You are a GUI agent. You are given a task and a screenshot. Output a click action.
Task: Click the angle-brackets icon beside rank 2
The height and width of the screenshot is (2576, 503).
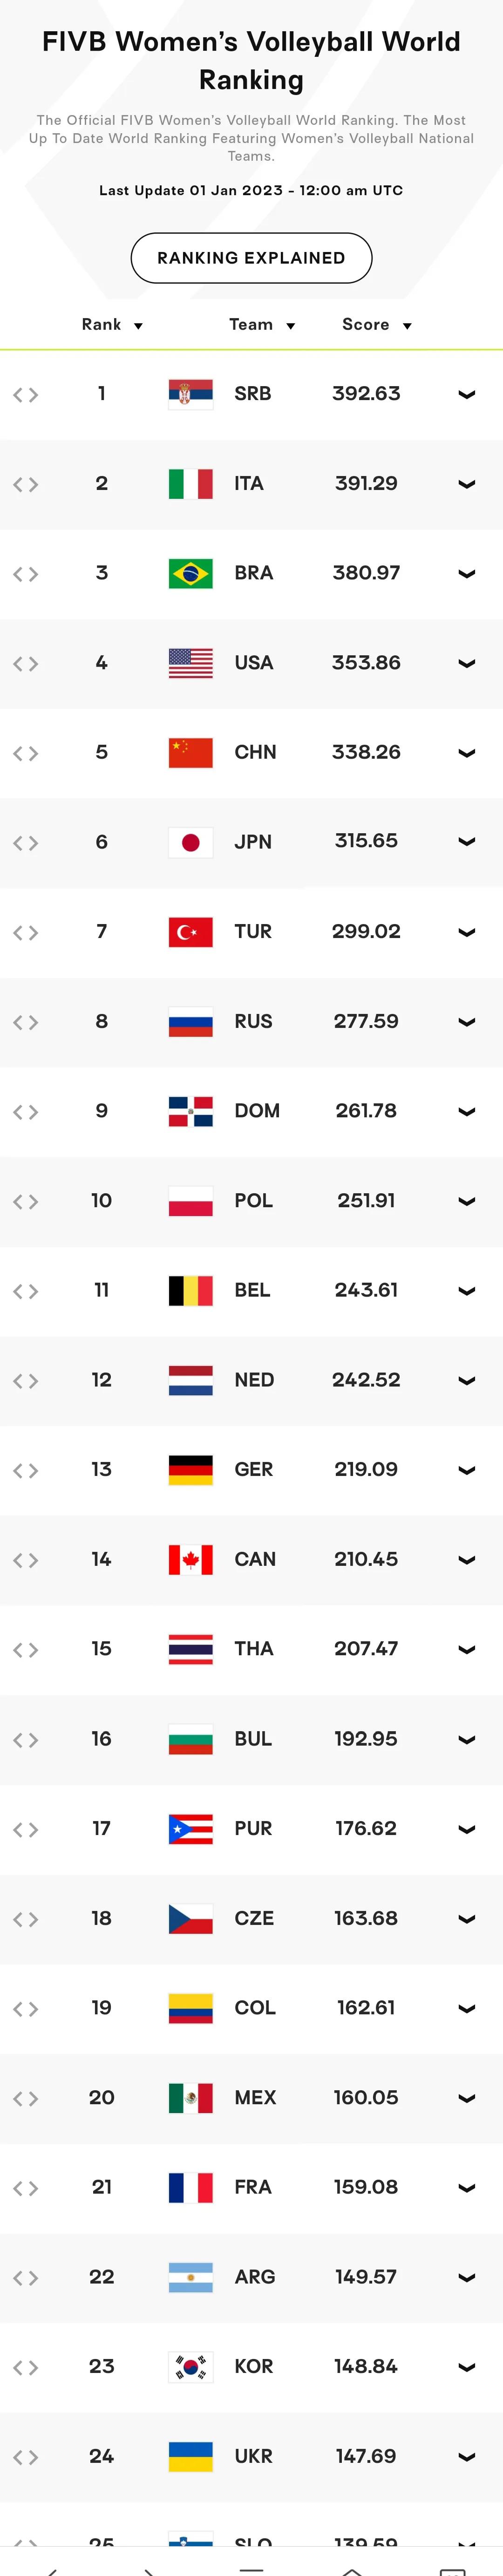tap(26, 484)
